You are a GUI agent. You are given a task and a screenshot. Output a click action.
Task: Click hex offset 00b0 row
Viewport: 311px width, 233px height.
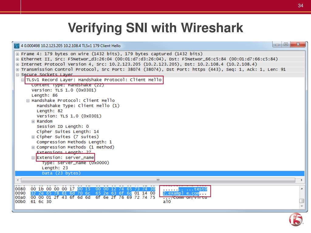tap(20, 202)
